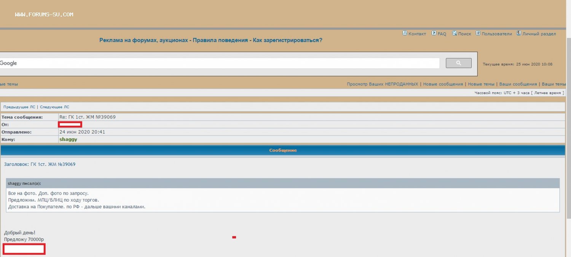Open Новые темы link on right
The image size is (571, 257).
click(x=481, y=84)
